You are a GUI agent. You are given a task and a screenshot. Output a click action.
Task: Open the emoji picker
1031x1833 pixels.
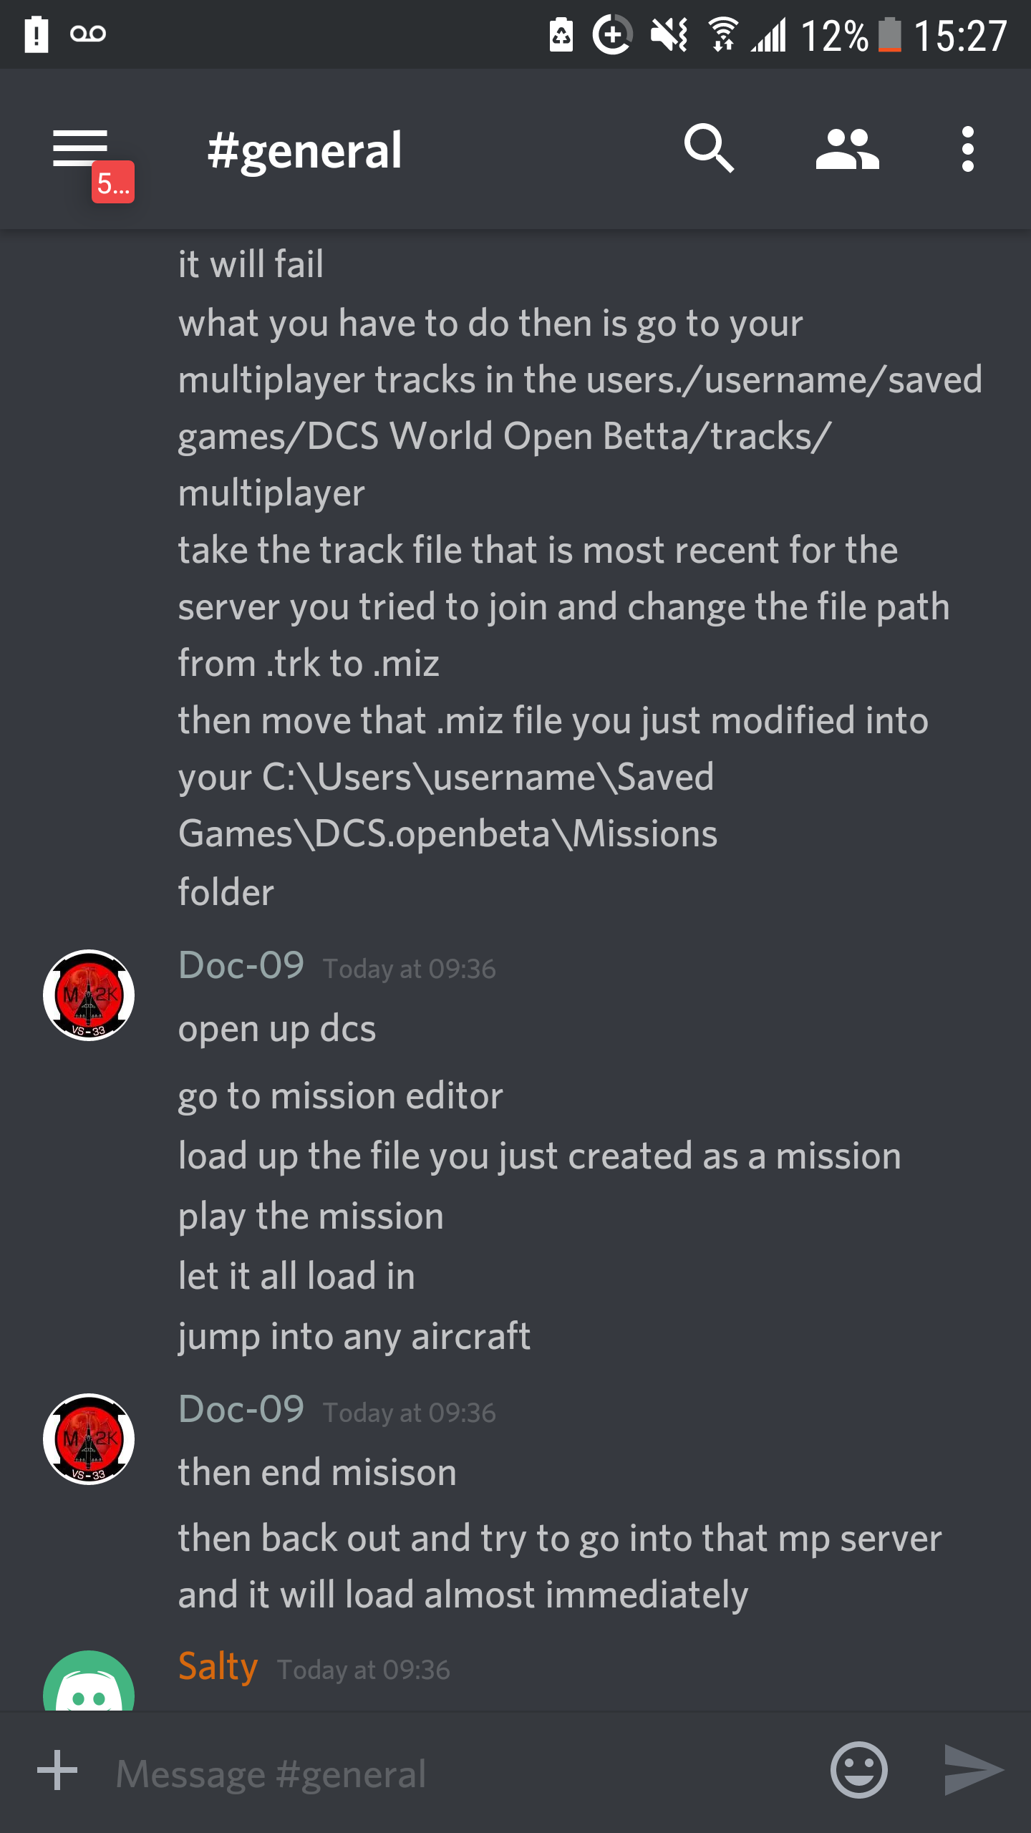point(858,1770)
